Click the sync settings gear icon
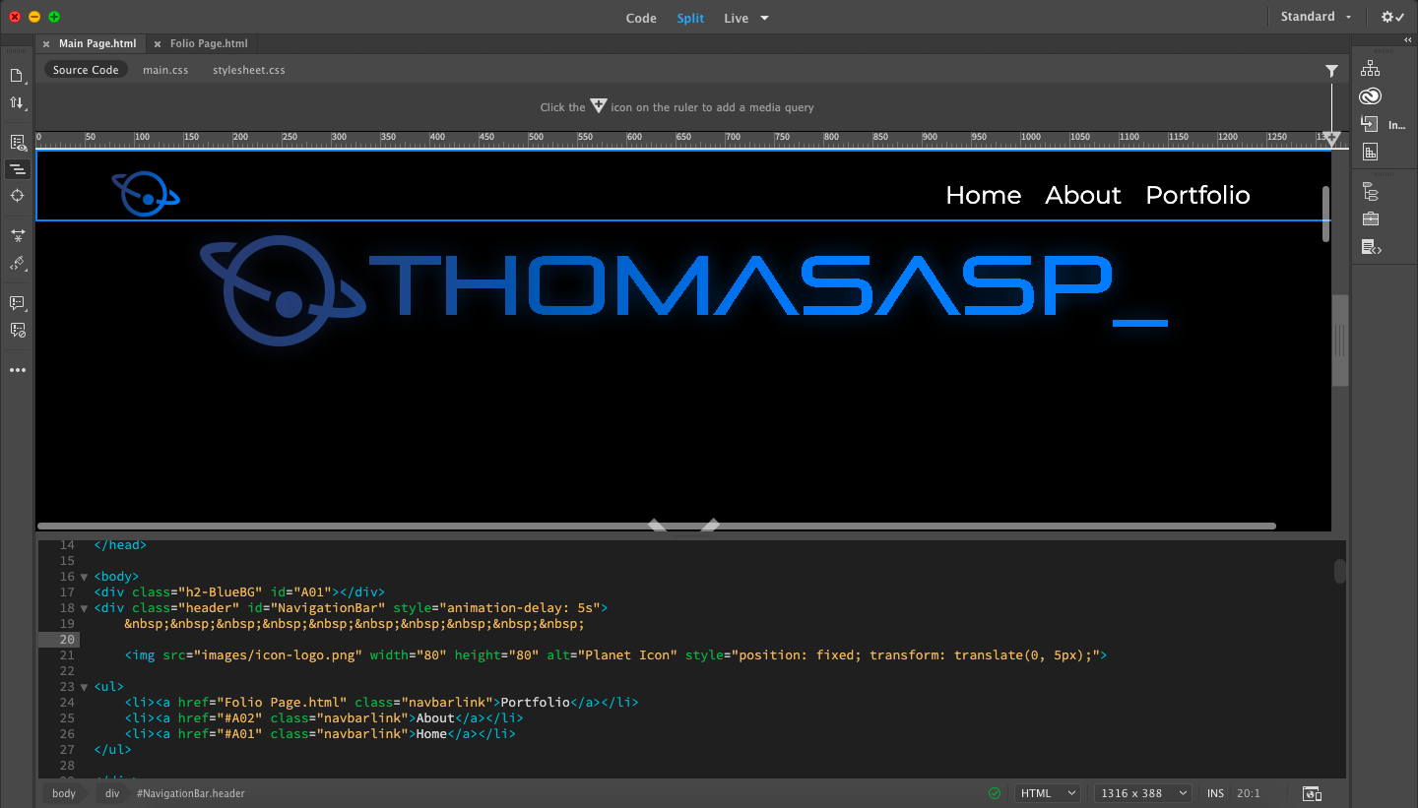 point(1393,17)
